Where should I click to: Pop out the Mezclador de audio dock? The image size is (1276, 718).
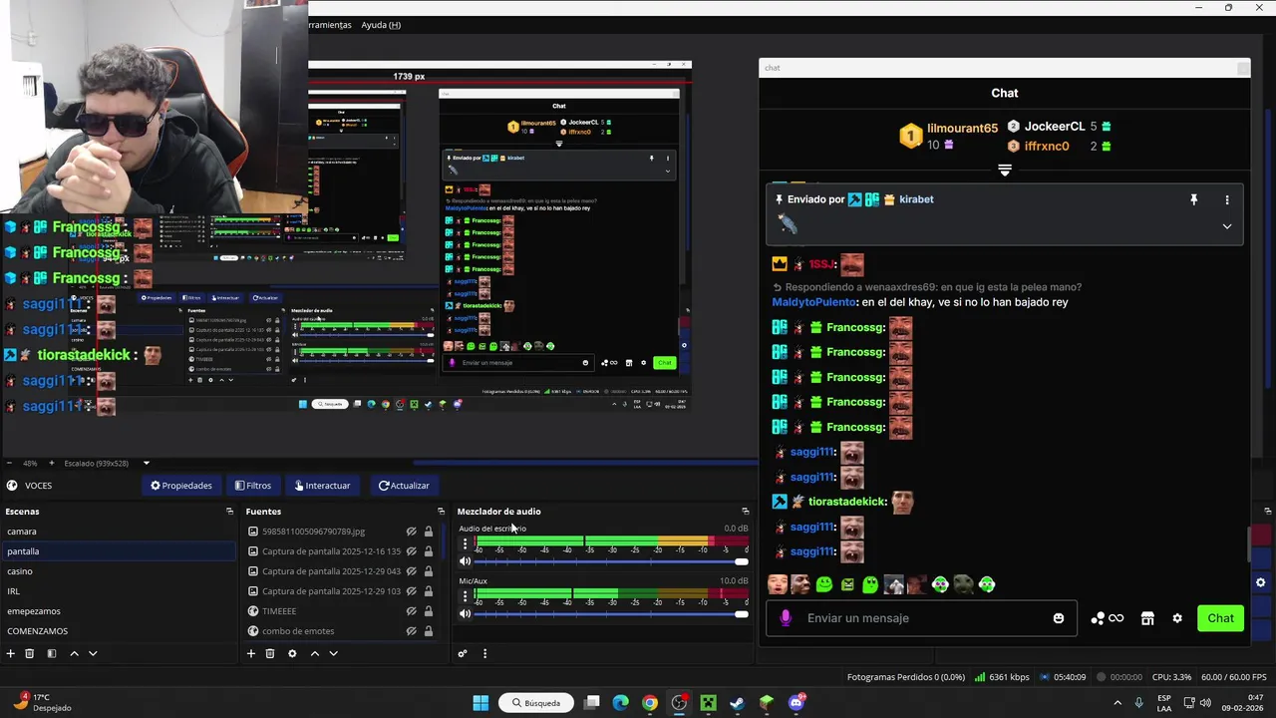pyautogui.click(x=745, y=512)
